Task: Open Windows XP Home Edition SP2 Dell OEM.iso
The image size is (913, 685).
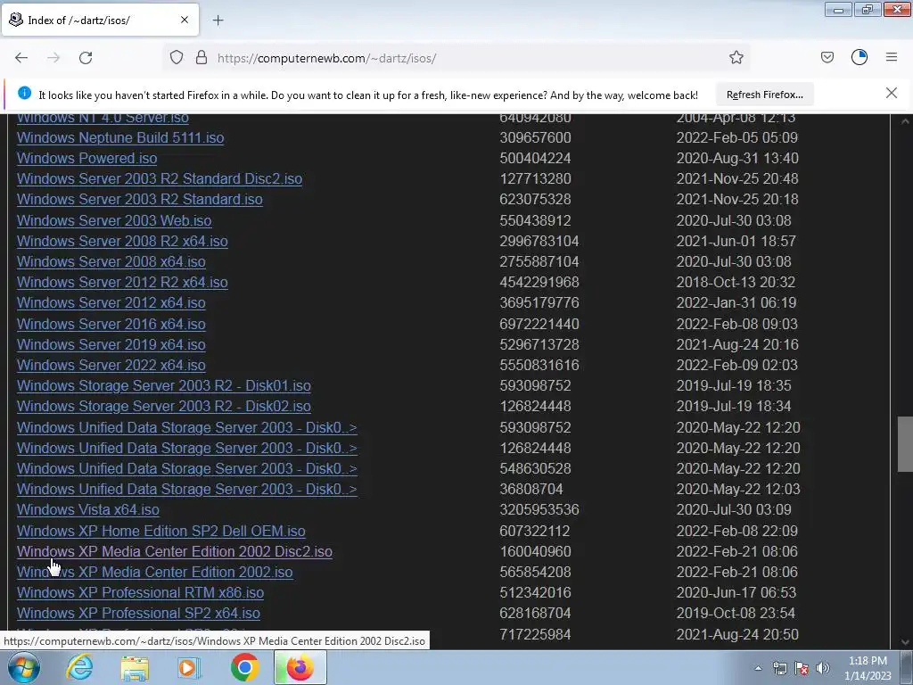Action: tap(160, 532)
